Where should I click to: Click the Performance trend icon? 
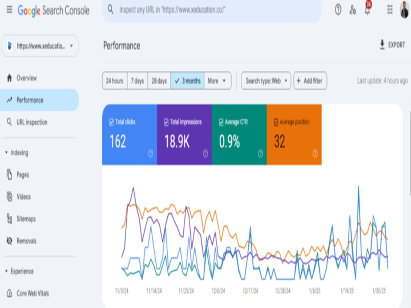coord(9,100)
